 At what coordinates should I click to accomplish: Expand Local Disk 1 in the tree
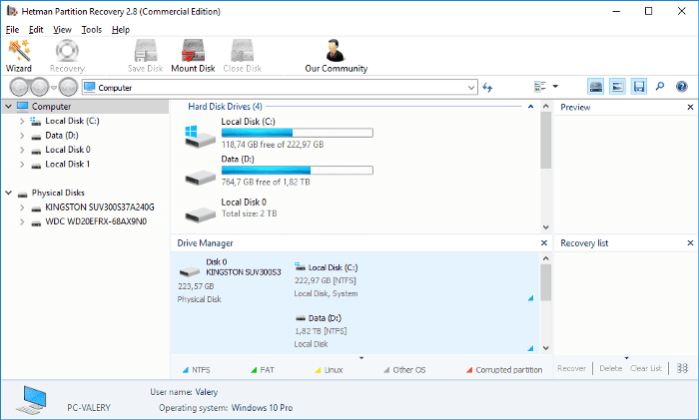22,165
